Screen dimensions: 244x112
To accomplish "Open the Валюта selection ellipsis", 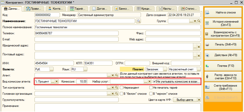I will (x=52, y=69).
